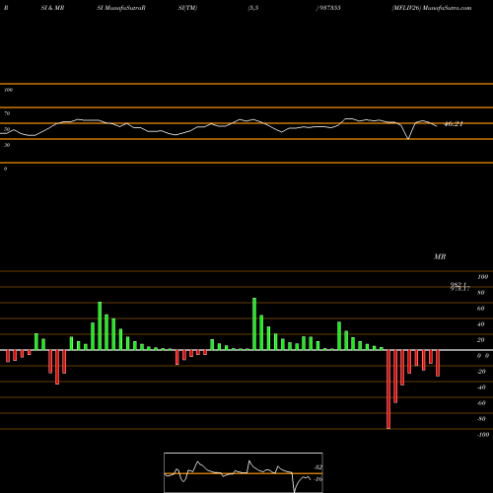Click the MR axis label -80
This screenshot has height=493, width=493.
tap(481, 419)
